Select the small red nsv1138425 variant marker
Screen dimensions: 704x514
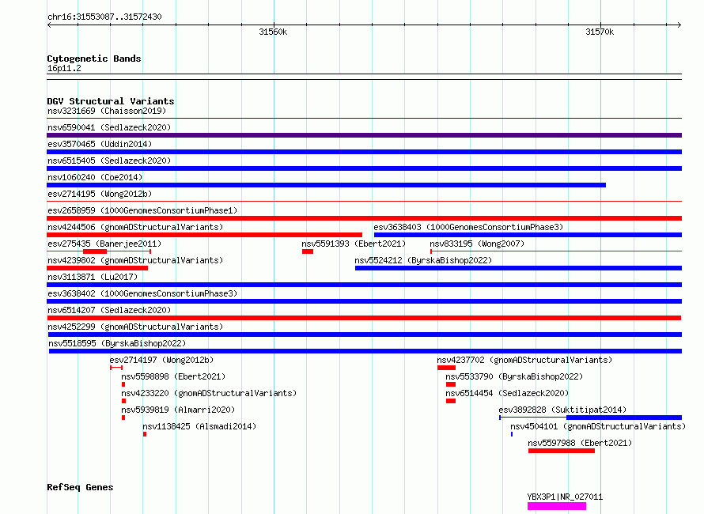[x=145, y=434]
